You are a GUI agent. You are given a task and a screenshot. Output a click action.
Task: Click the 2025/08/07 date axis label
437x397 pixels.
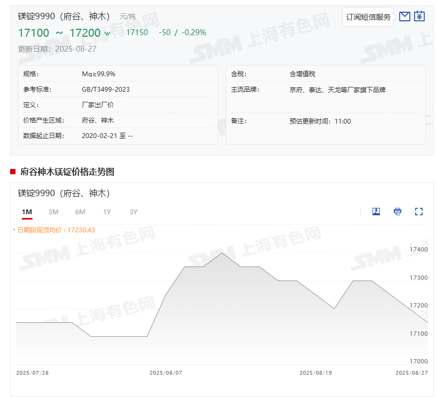(166, 373)
